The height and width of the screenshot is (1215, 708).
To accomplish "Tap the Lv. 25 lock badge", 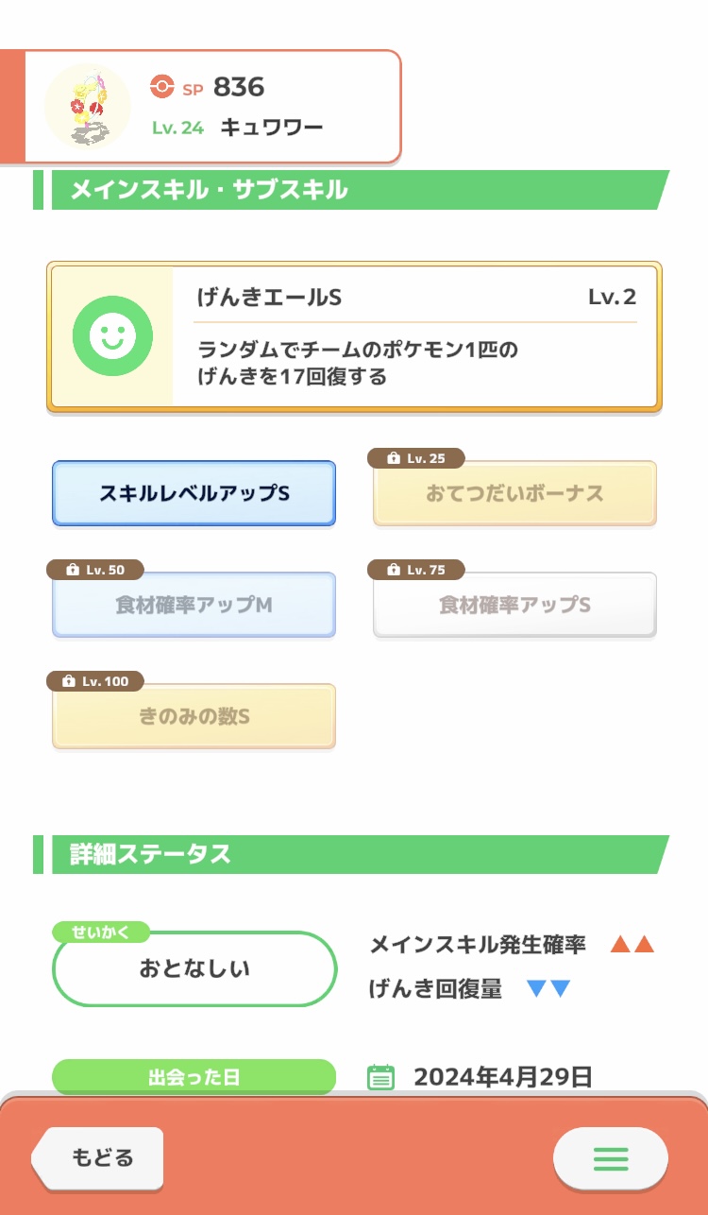I will coord(416,458).
